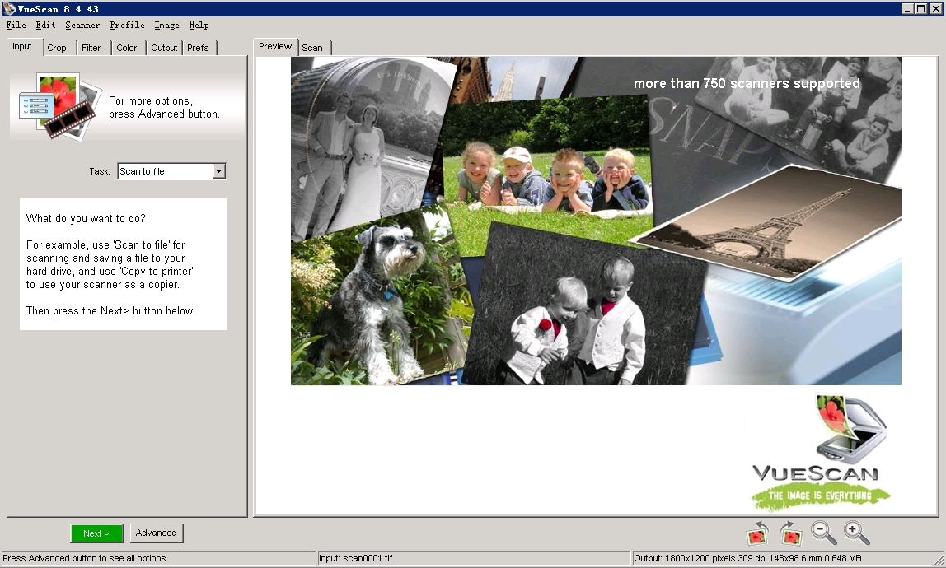Expand the Task dropdown arrow

[x=218, y=171]
